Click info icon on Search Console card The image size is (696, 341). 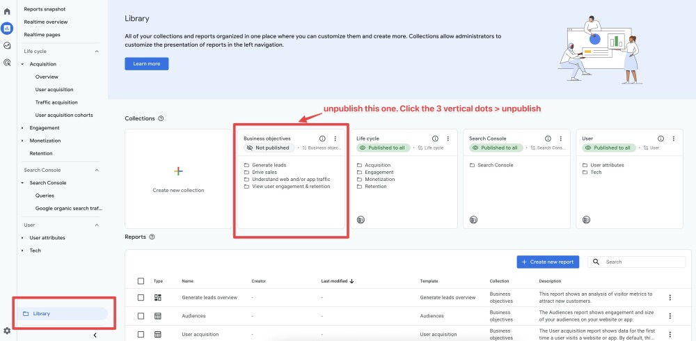pos(548,138)
